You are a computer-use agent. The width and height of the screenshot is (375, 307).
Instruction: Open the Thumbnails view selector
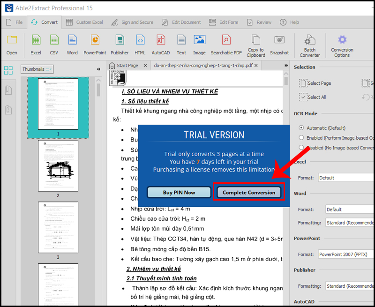(37, 68)
